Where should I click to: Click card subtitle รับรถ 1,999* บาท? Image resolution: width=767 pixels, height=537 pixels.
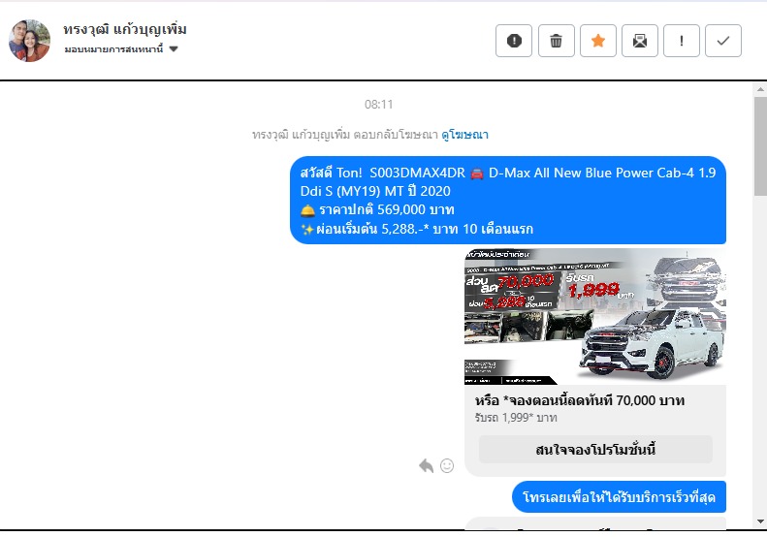coord(516,418)
